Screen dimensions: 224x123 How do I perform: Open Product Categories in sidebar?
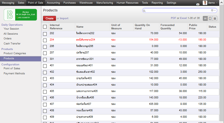[15, 53]
